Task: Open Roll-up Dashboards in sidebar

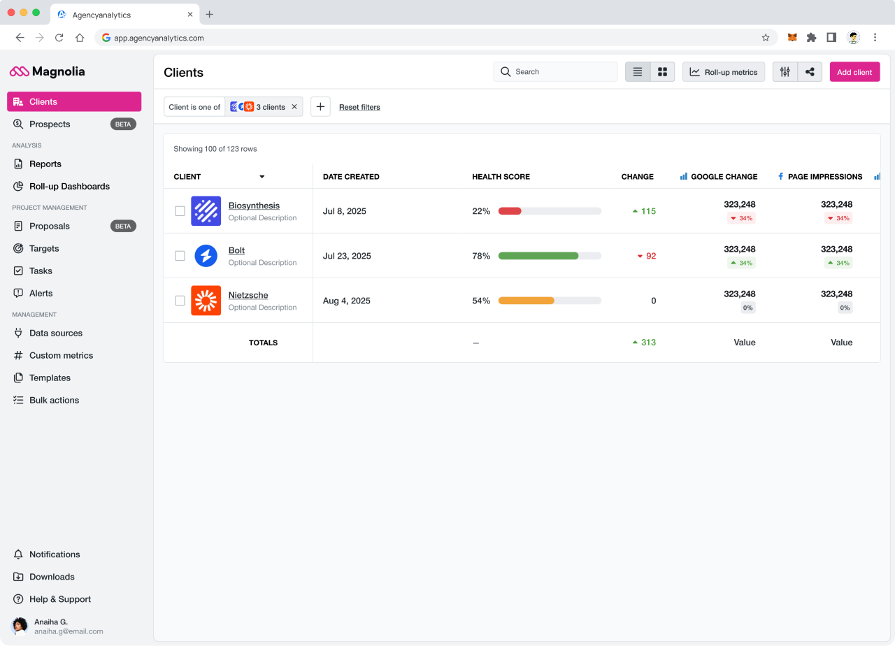Action: (69, 187)
